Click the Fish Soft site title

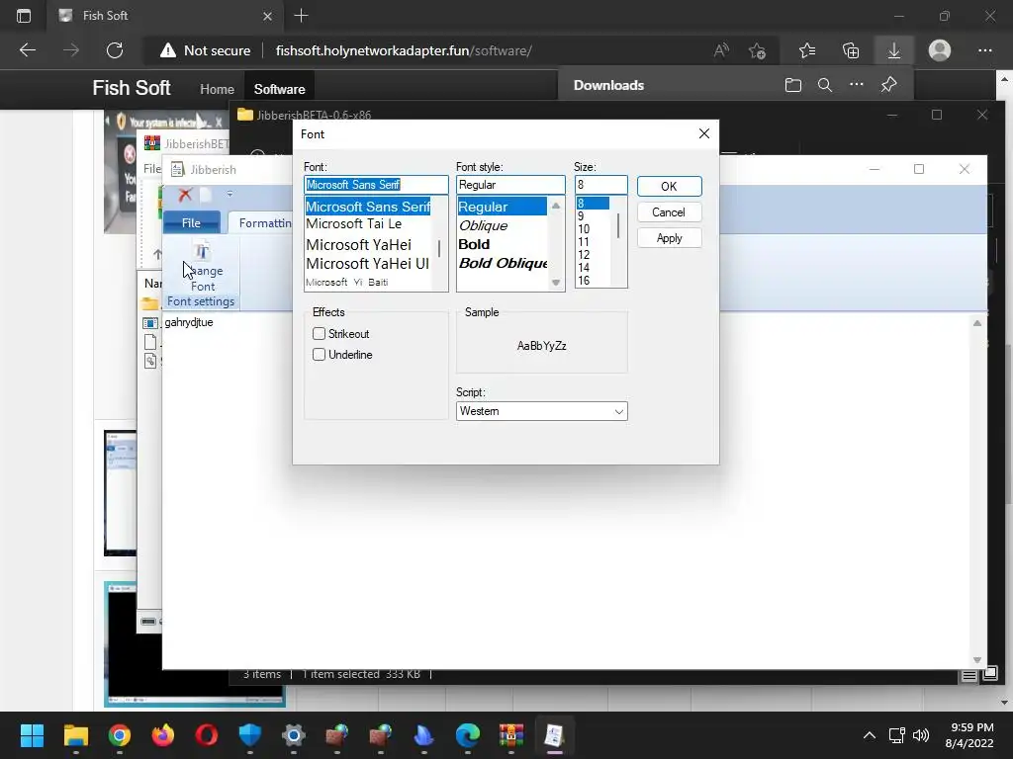[x=132, y=88]
